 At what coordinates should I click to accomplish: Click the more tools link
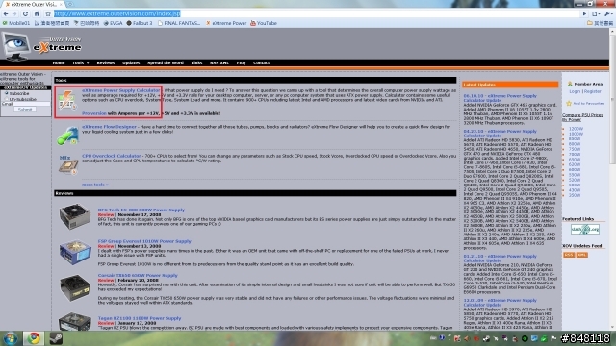pyautogui.click(x=95, y=185)
